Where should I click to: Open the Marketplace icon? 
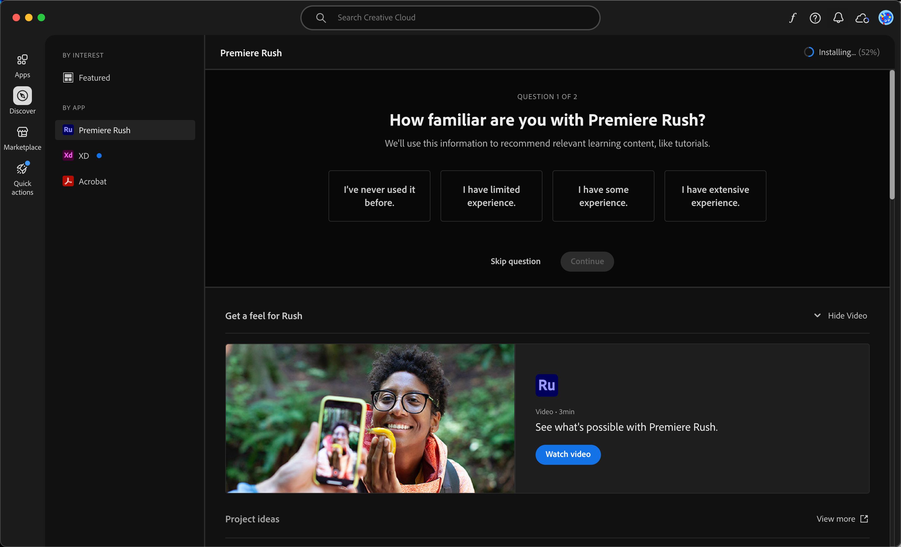(22, 138)
